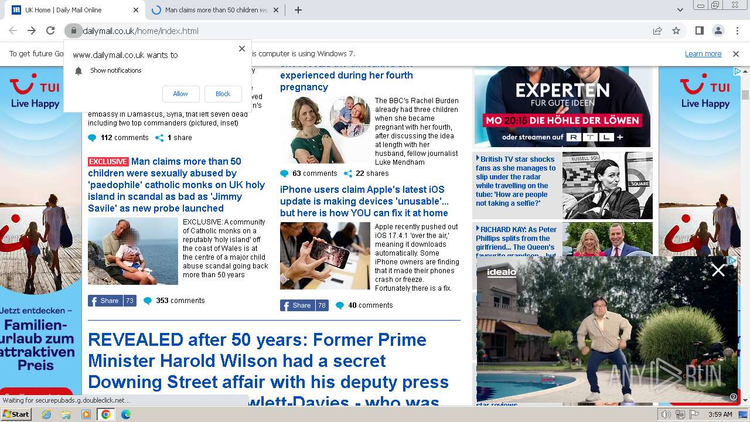Open the tube selfie thumbnail image
750x422 pixels.
[x=608, y=185]
